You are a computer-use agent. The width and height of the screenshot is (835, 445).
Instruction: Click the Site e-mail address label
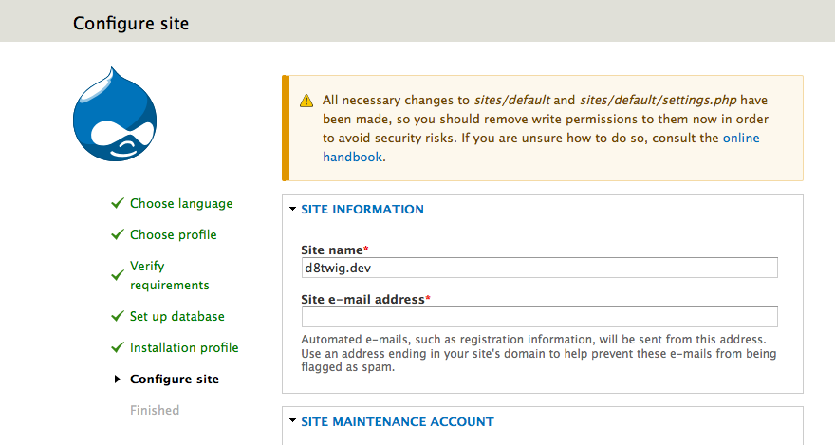(x=365, y=299)
